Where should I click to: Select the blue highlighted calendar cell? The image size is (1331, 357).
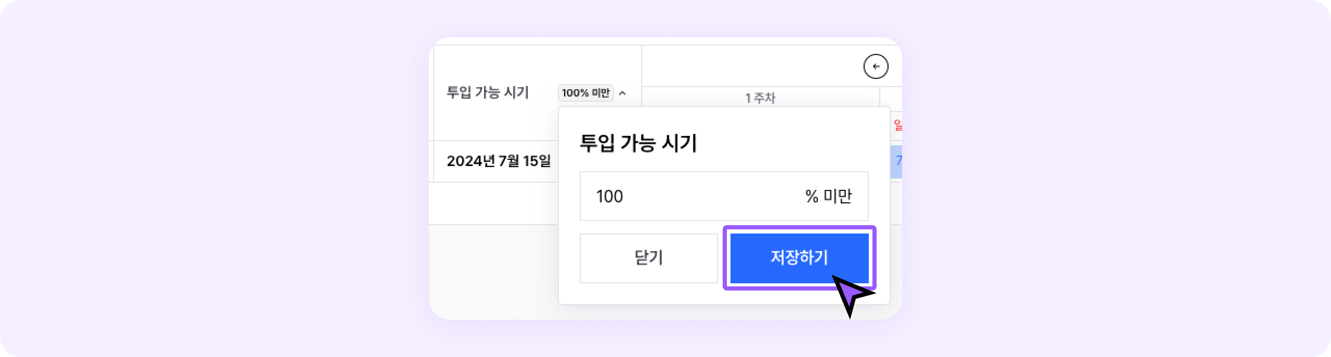(x=896, y=161)
